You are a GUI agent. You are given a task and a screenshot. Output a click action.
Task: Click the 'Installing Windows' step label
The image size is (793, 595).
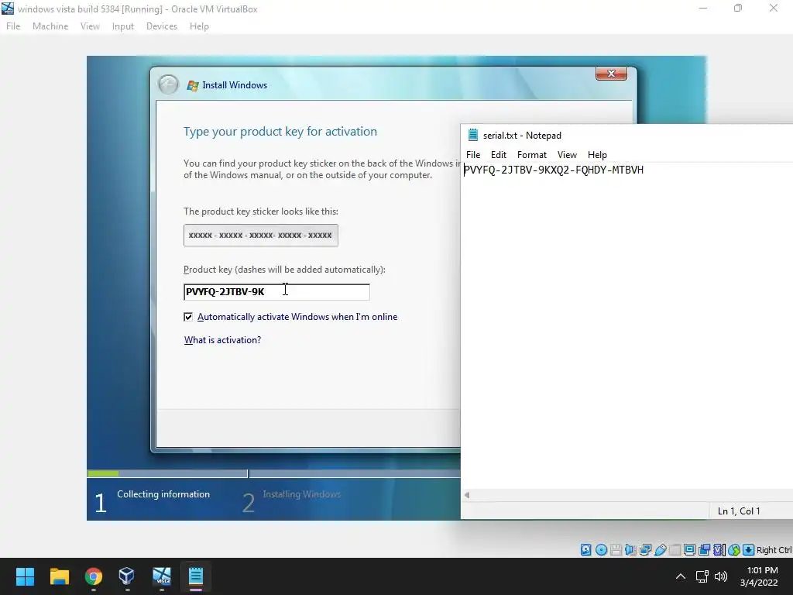coord(301,494)
